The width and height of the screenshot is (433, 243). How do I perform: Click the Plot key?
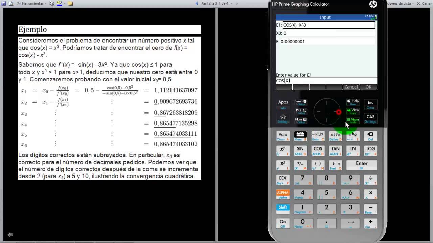click(300, 111)
